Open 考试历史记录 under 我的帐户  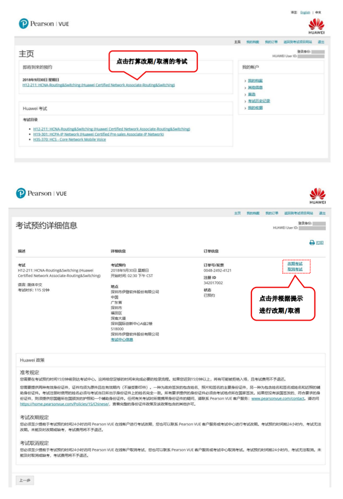pos(259,101)
